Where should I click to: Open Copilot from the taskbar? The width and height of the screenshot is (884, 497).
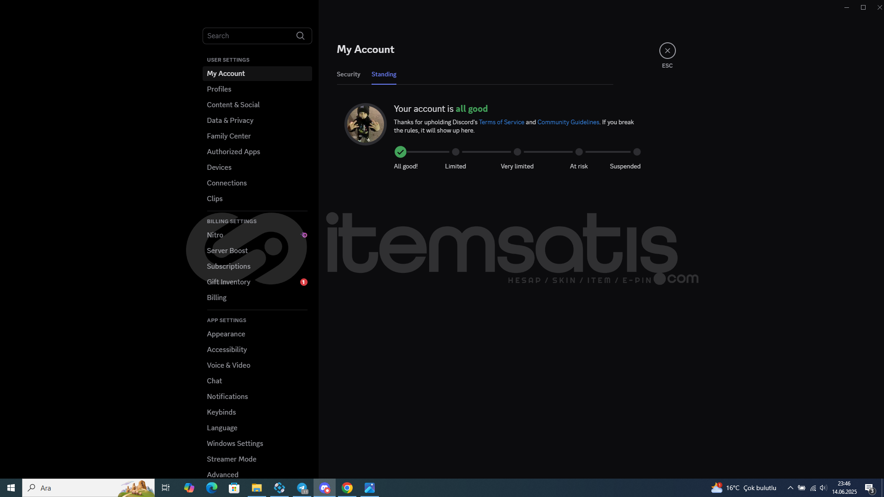pyautogui.click(x=189, y=488)
